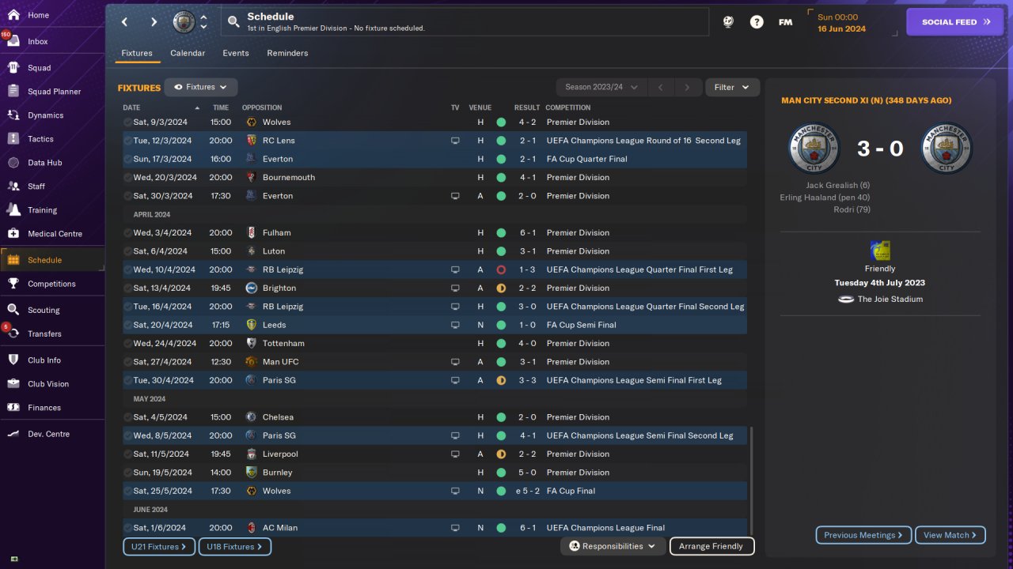Go forward with the right arrow
The width and height of the screenshot is (1013, 569).
154,22
